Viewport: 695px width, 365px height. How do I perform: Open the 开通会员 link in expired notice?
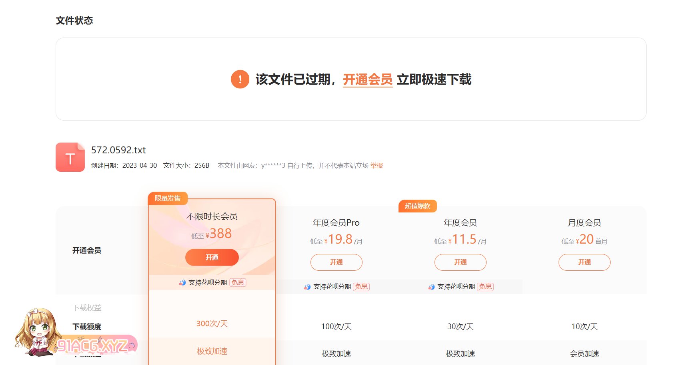[367, 79]
